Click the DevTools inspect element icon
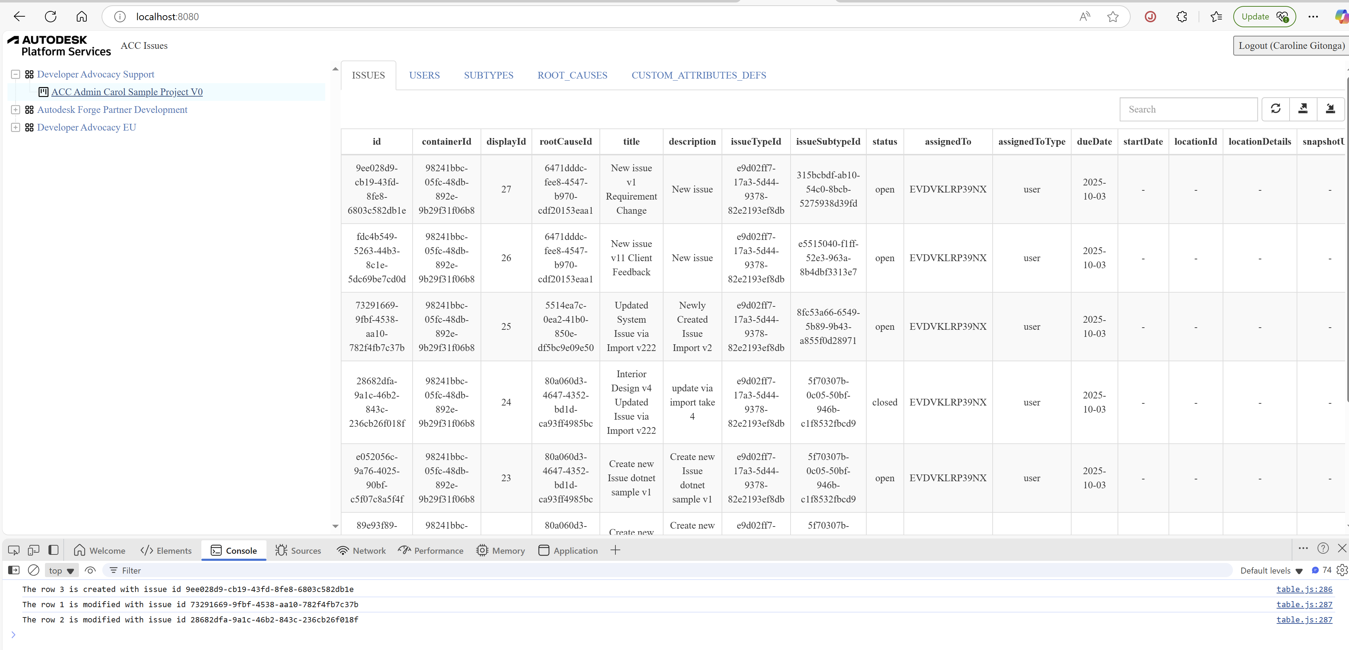The width and height of the screenshot is (1349, 650). (x=13, y=551)
